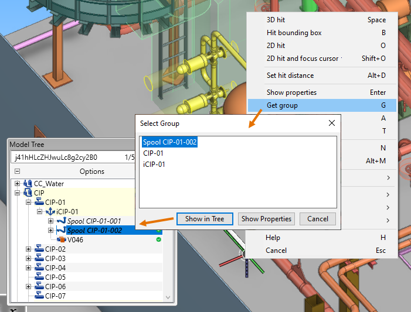411x312 pixels.
Task: Click the iCIP-01 anchor icon
Action: [50, 211]
